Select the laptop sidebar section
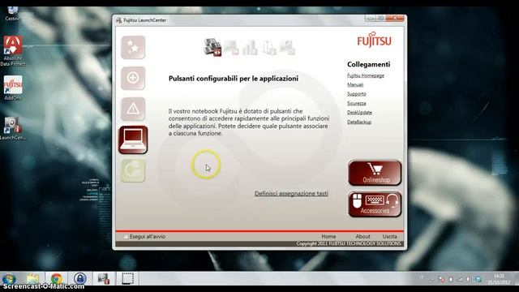 click(133, 140)
